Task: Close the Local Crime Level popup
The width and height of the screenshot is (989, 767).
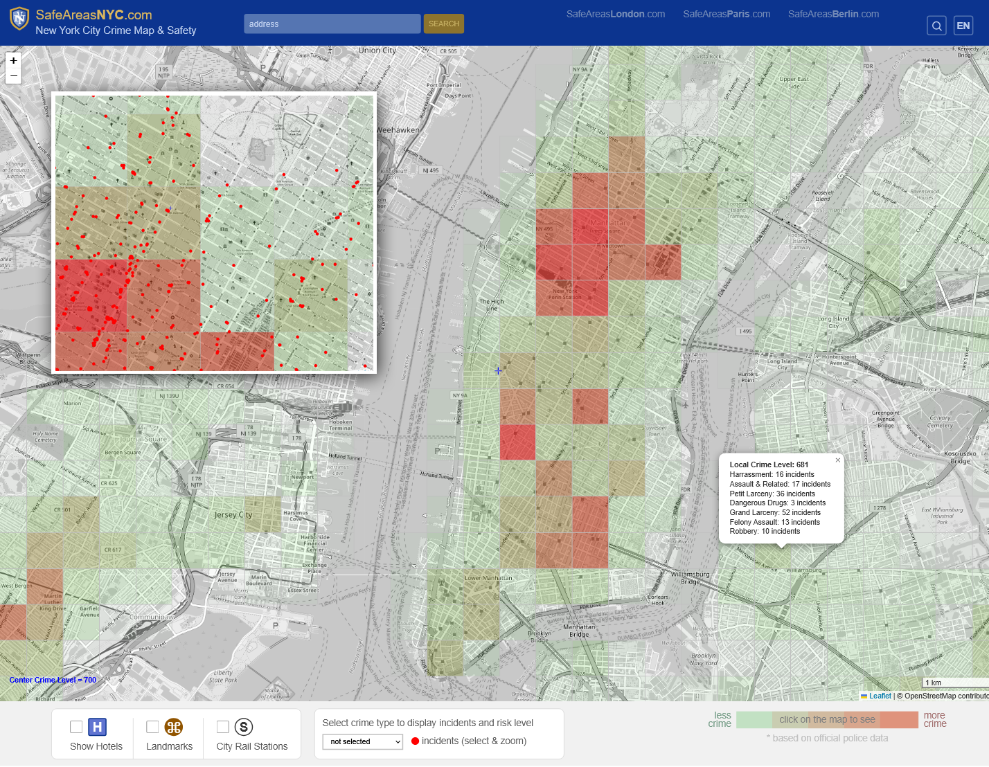Action: click(x=837, y=460)
